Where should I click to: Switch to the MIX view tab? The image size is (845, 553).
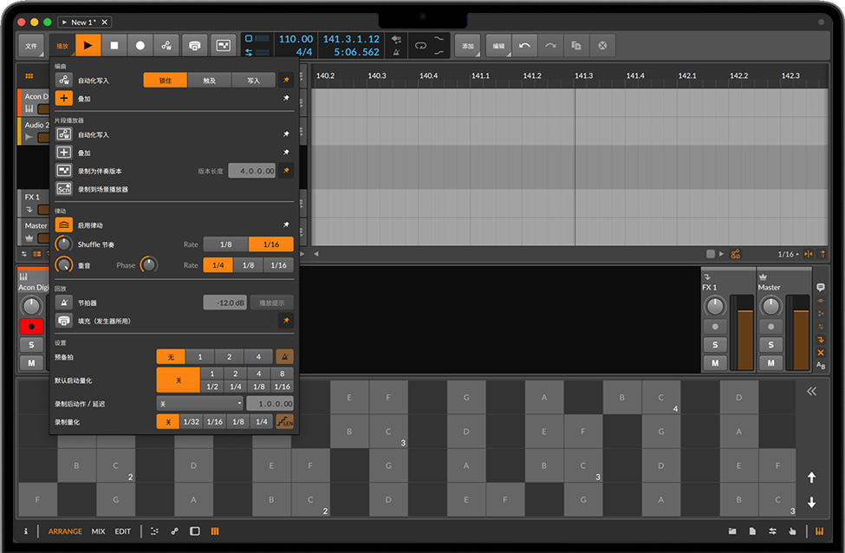98,531
